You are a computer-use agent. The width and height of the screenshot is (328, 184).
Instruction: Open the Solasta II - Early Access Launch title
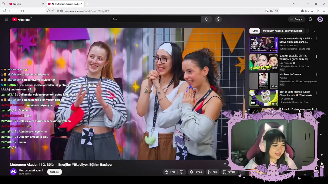296,109
